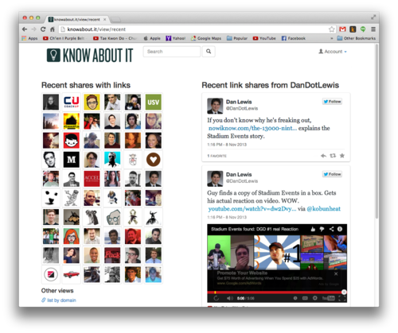Toggle video captions button
Viewport: 398px width, 333px height.
305,298
